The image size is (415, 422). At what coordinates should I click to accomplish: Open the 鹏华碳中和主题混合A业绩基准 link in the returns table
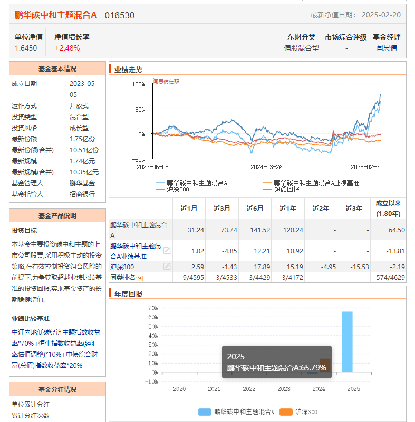[x=136, y=251]
